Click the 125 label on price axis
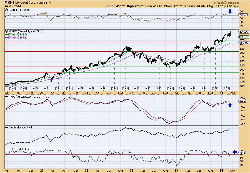This screenshot has width=250, height=173. click(x=242, y=82)
